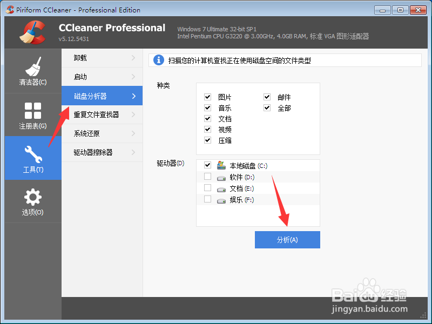Image resolution: width=432 pixels, height=324 pixels.
Task: Click the 文档 (E:) drive label
Action: coord(241,188)
